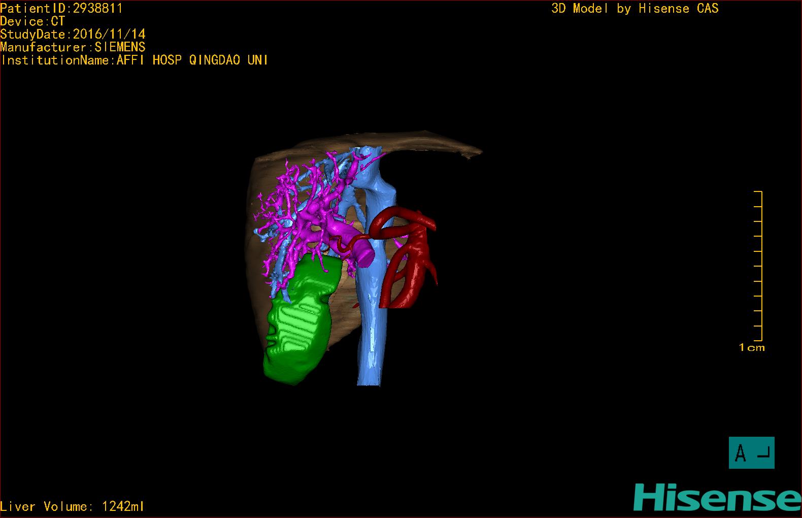Click the "3D Model by Hisense CAS" title
Image resolution: width=802 pixels, height=518 pixels.
click(x=635, y=8)
